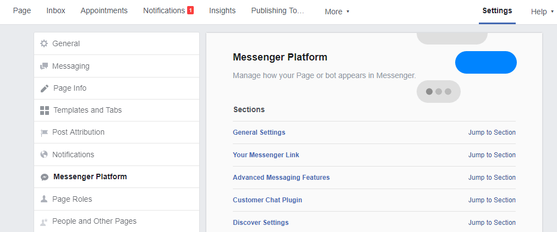The image size is (557, 232).
Task: Open the Page tab
Action: coord(22,10)
